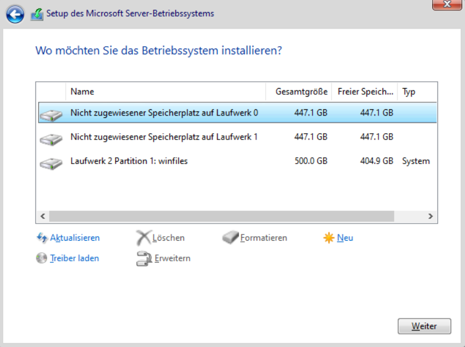Sort by the Name column header
465x347 pixels.
pyautogui.click(x=165, y=92)
